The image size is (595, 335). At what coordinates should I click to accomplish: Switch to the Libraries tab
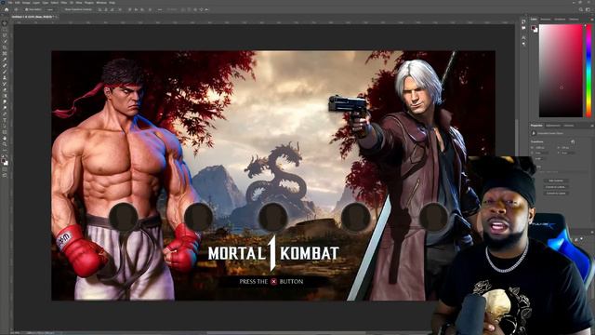(568, 126)
